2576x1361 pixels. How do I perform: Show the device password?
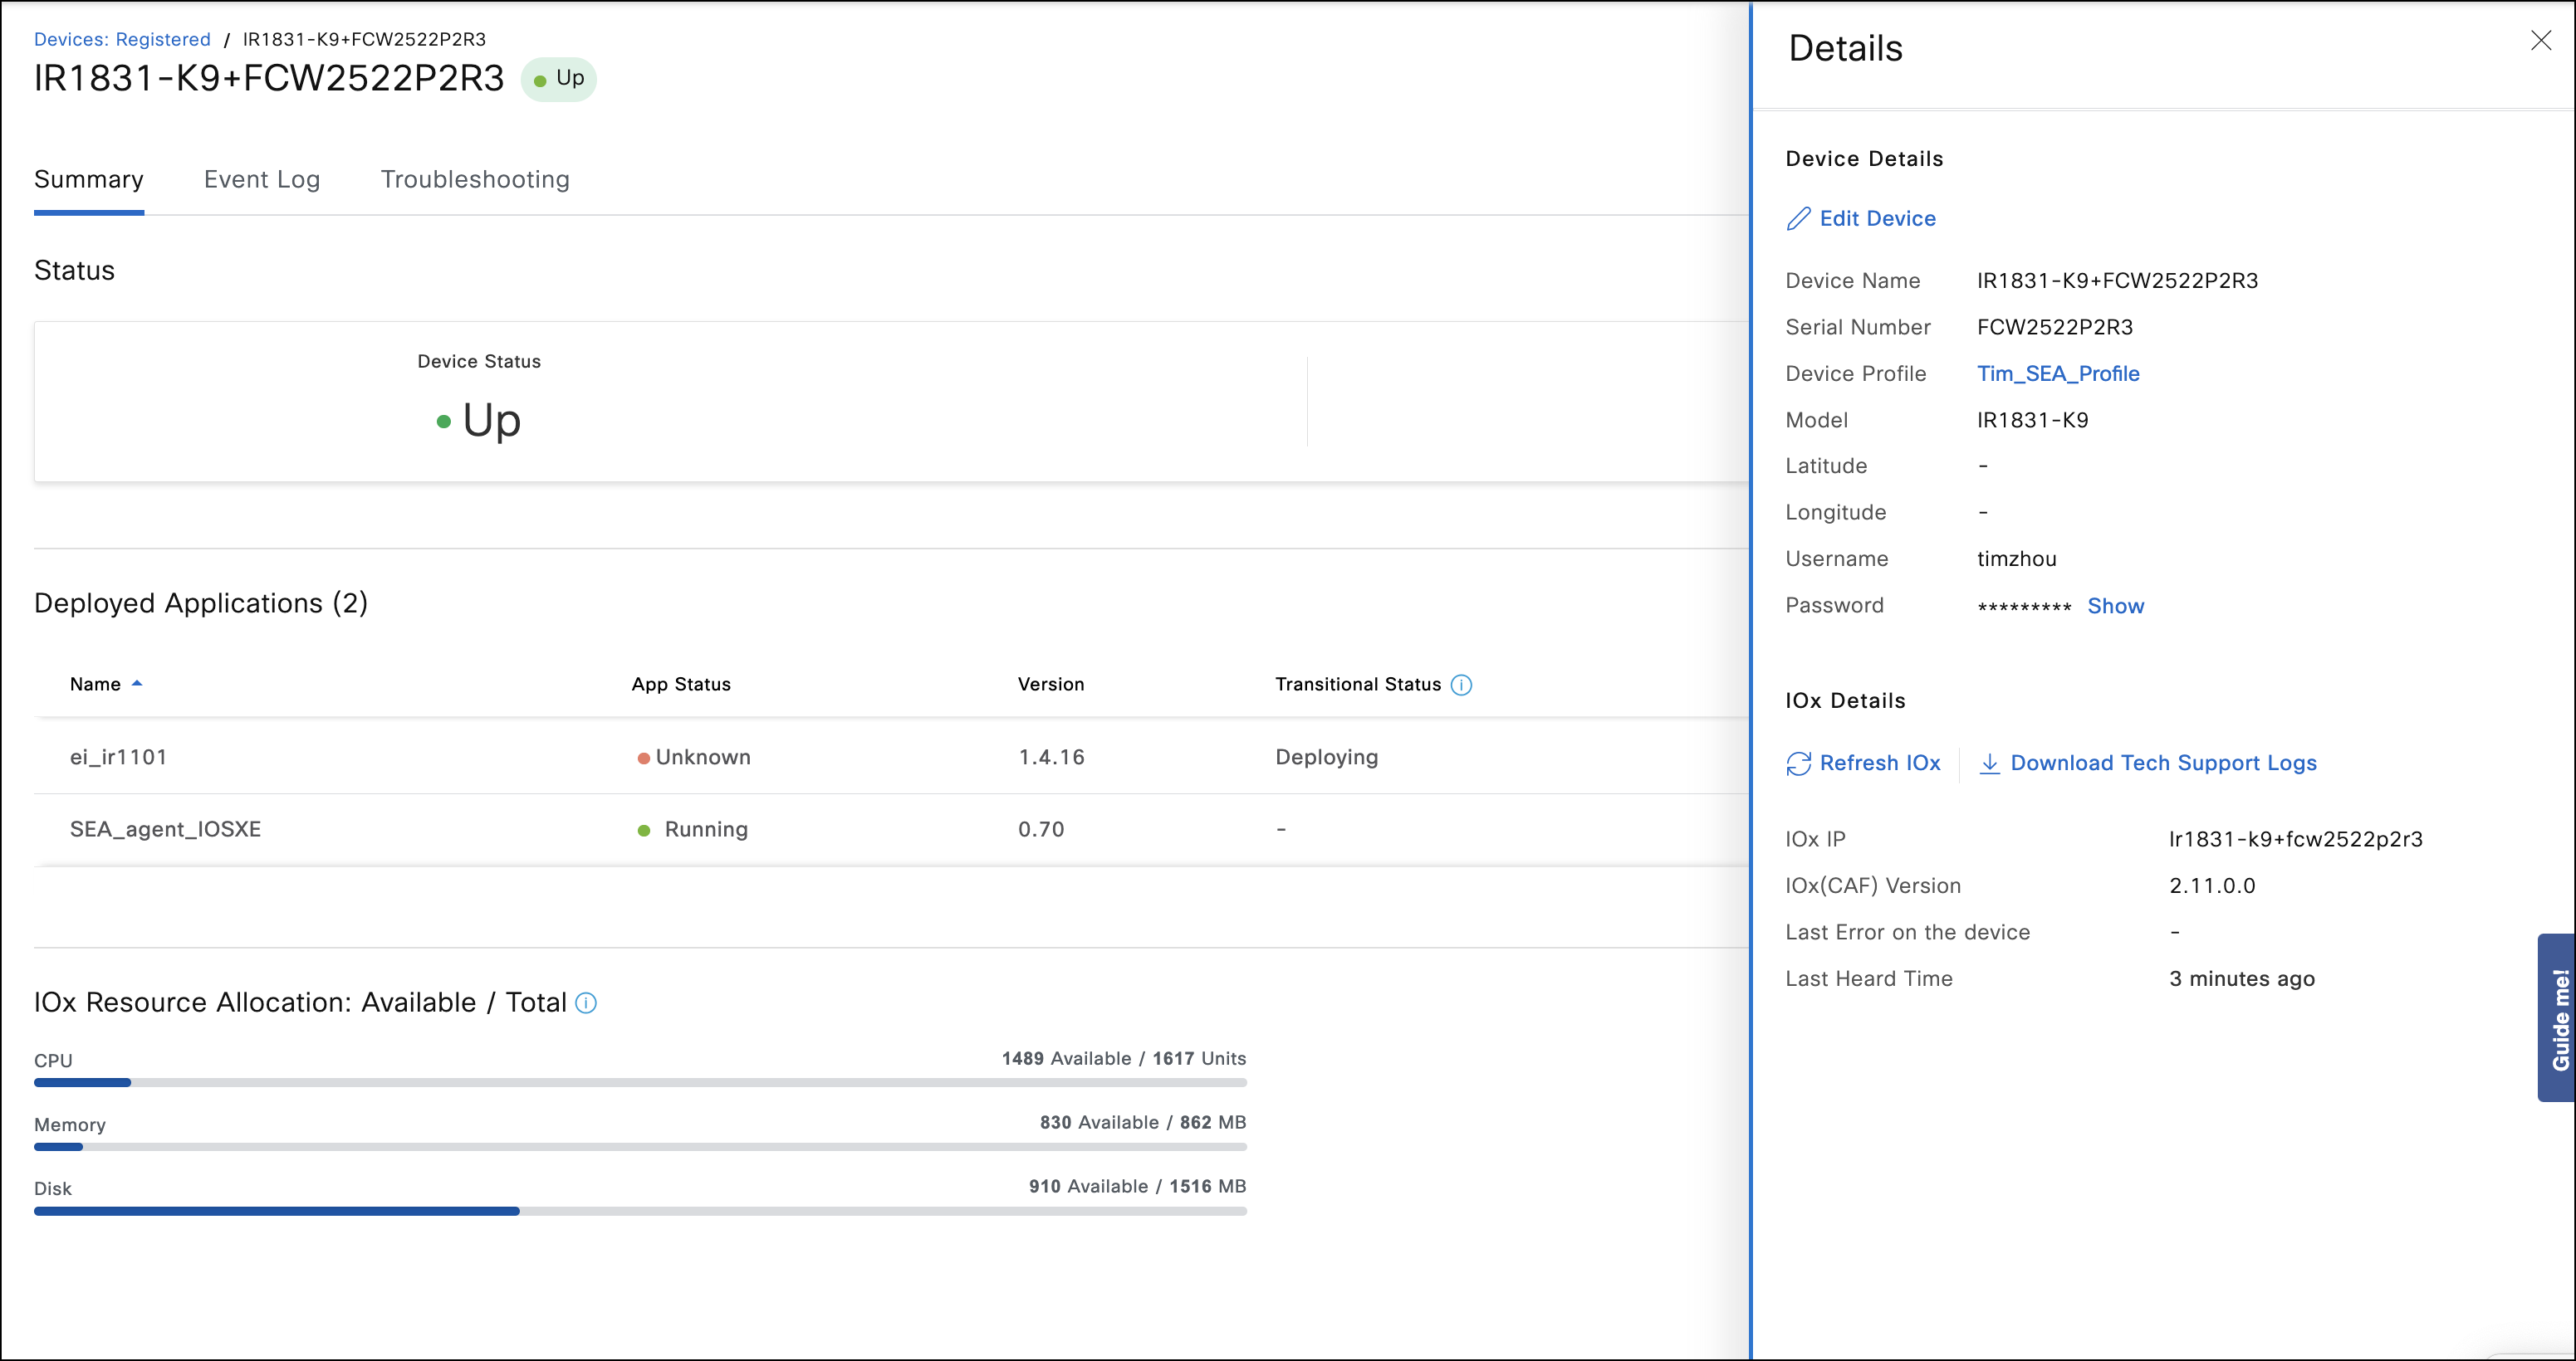(x=2116, y=606)
